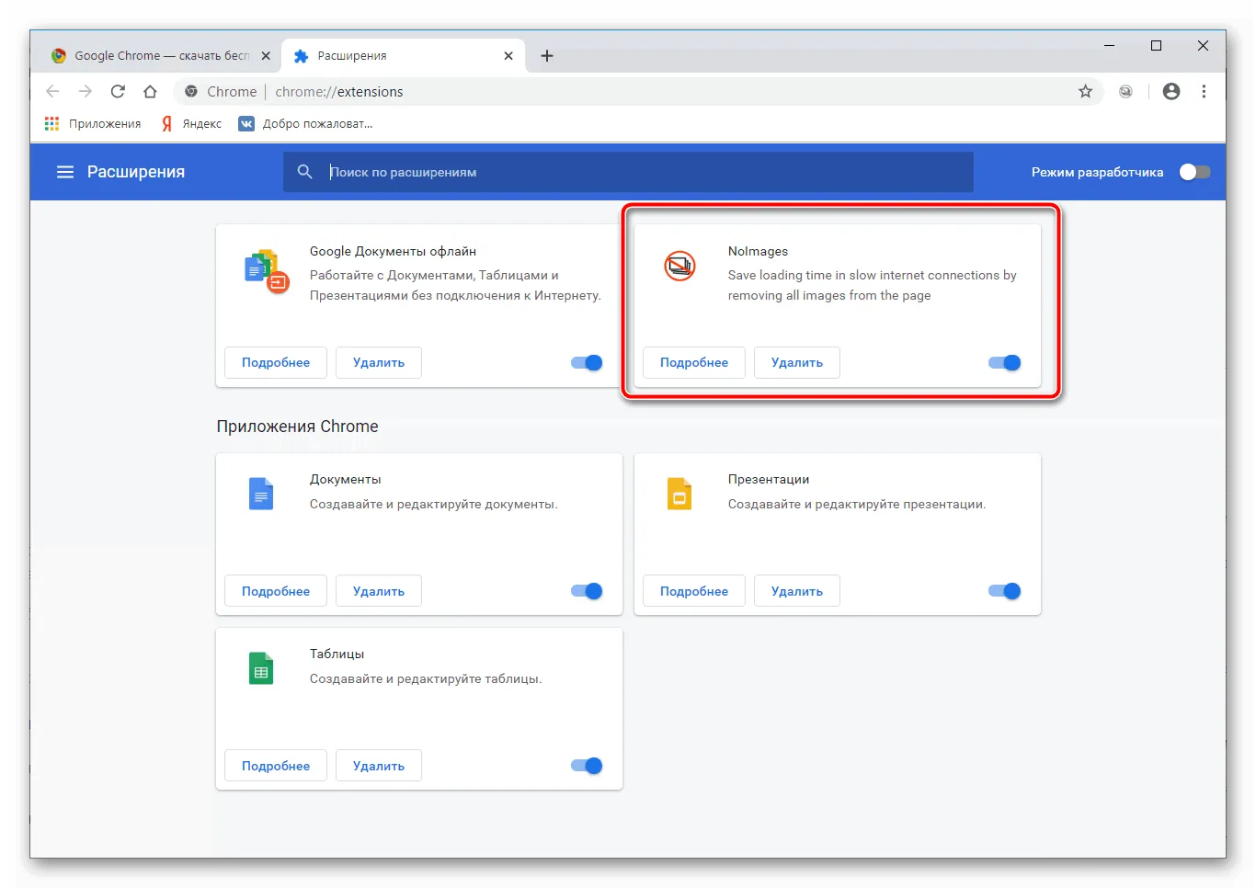Open the Приложения apps grid bookmark
This screenshot has height=888, width=1256.
click(x=93, y=124)
